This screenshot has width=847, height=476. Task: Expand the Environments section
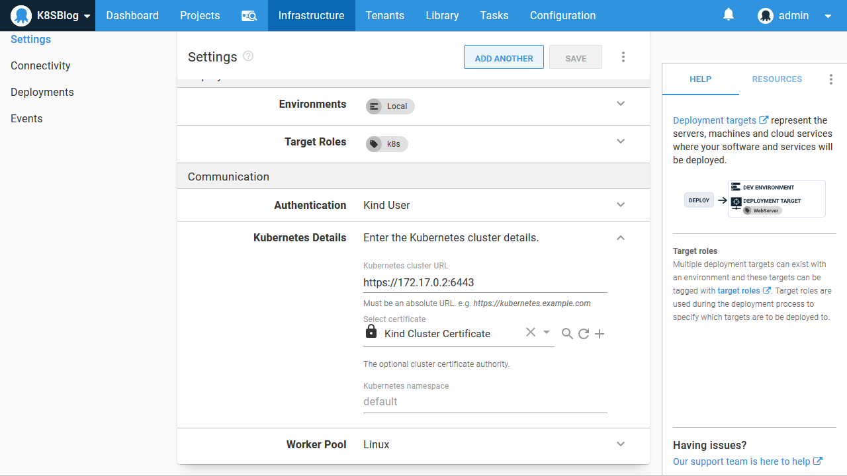621,104
